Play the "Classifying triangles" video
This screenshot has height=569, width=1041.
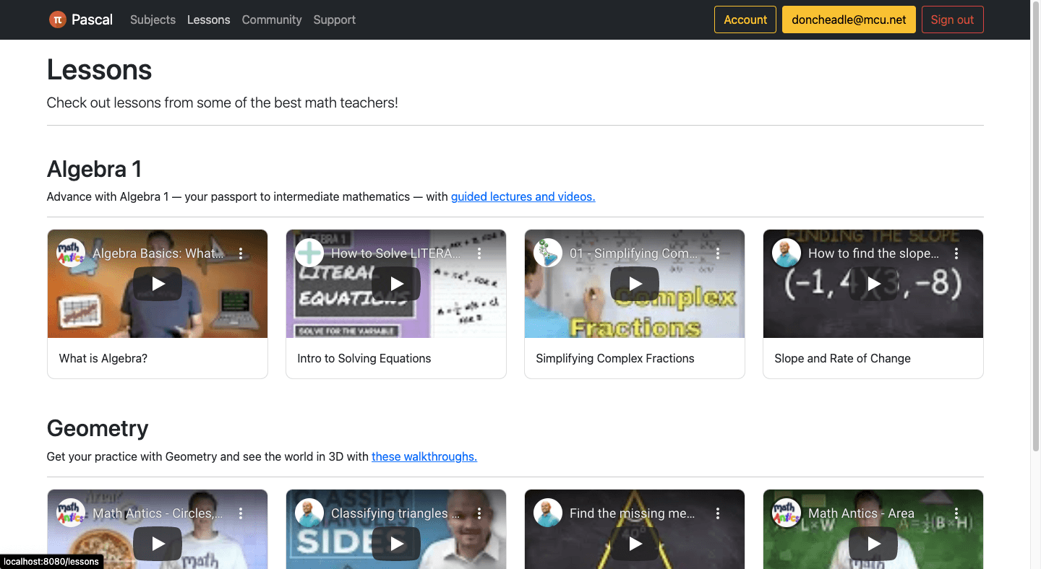pos(395,544)
